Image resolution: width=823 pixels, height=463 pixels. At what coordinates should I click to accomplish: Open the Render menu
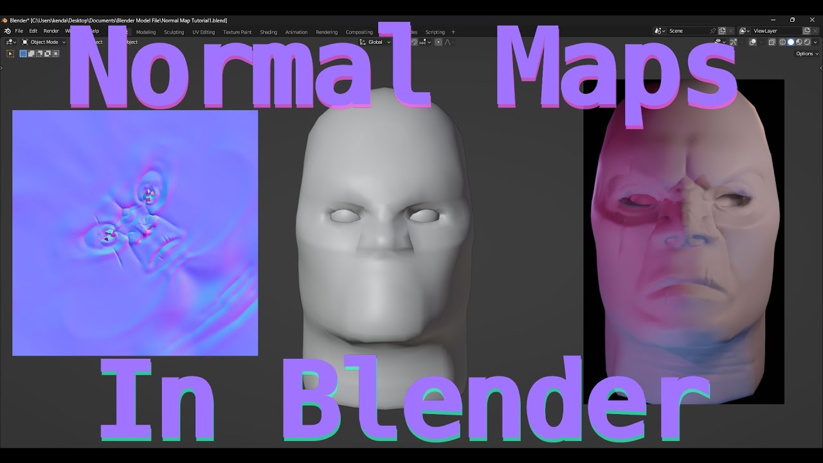[51, 31]
